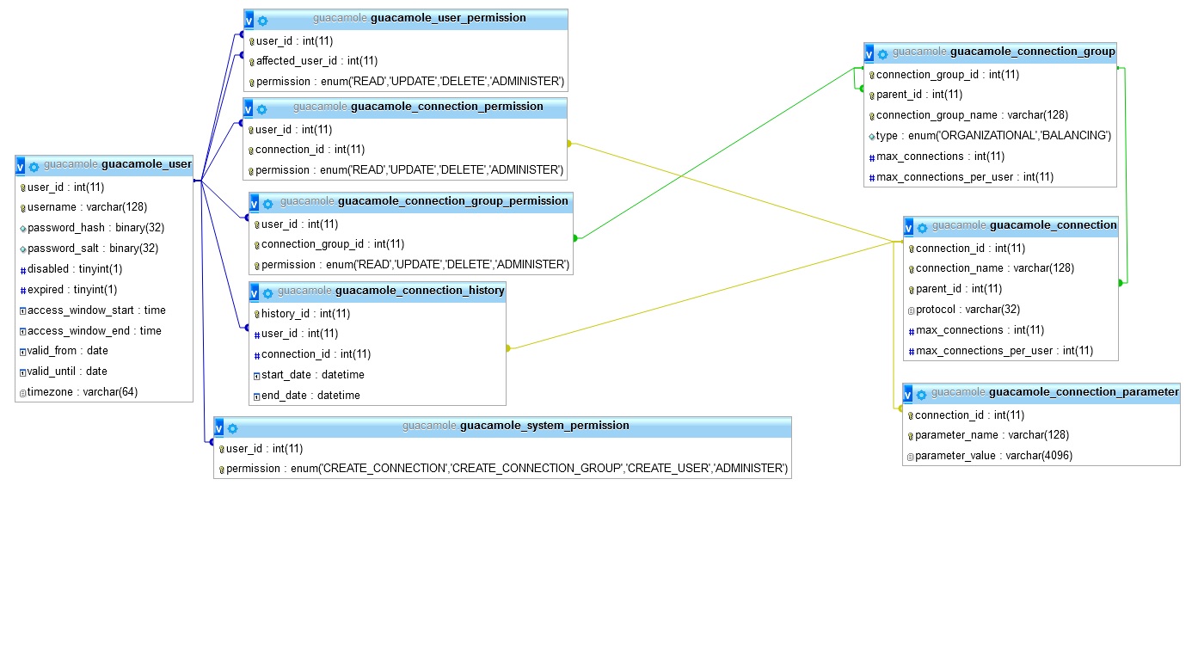The image size is (1198, 645).
Task: Collapse guacamole_user_permission table with V toggle
Action: [249, 21]
